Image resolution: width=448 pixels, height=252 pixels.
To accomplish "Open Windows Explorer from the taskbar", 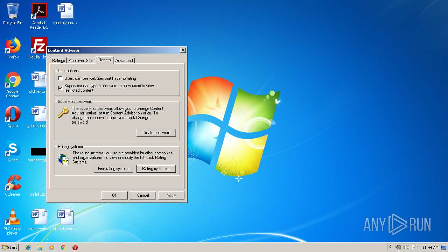I will (x=40, y=247).
